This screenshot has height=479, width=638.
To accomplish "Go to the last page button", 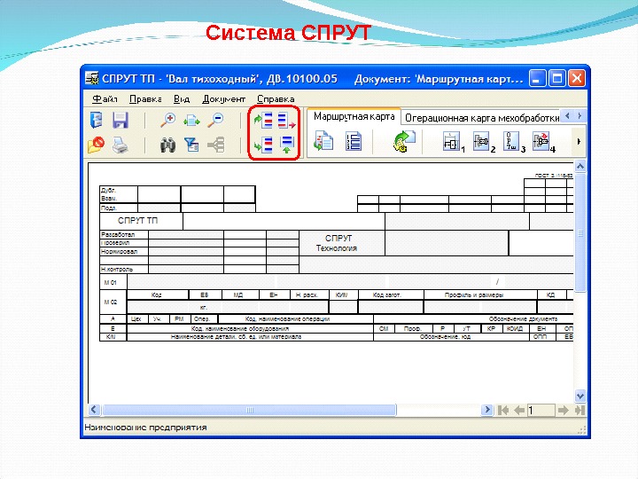I will pos(580,410).
